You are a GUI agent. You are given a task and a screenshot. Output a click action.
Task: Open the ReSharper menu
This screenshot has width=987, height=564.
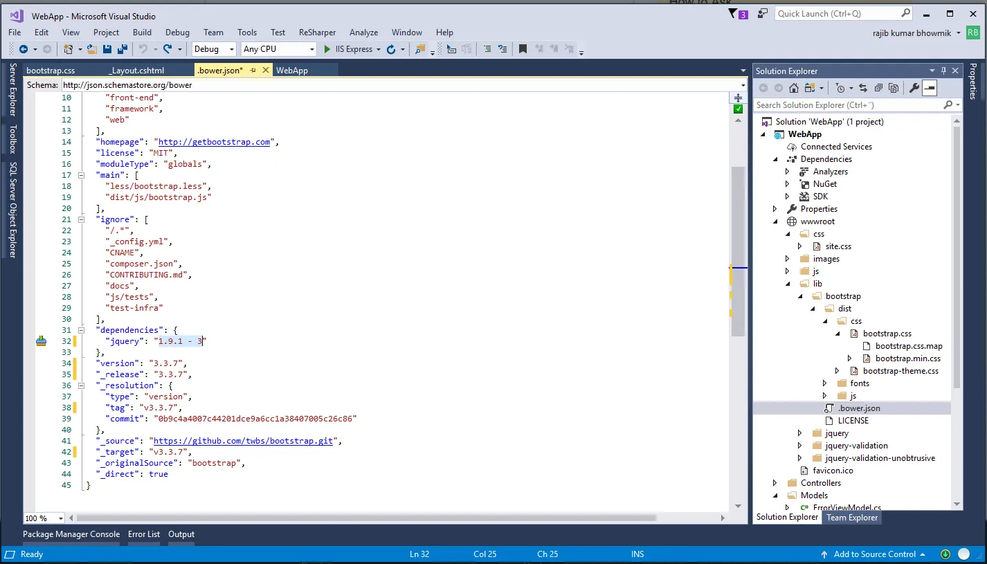tap(318, 33)
